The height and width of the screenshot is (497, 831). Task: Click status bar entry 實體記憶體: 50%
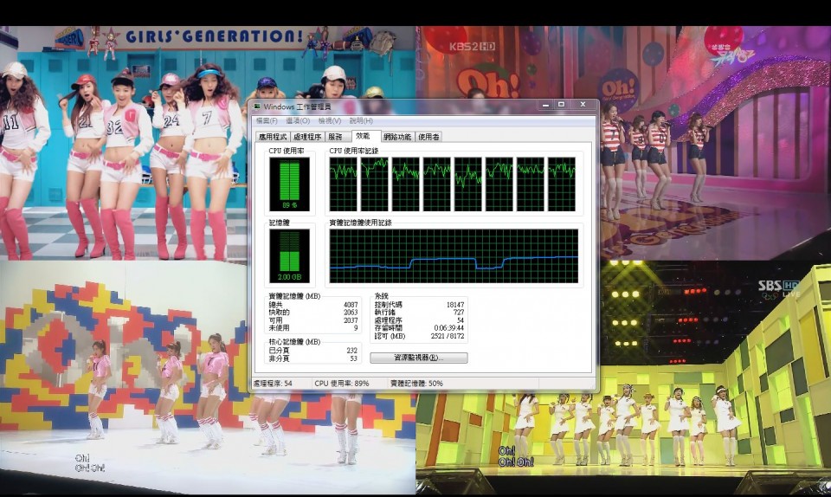(416, 383)
